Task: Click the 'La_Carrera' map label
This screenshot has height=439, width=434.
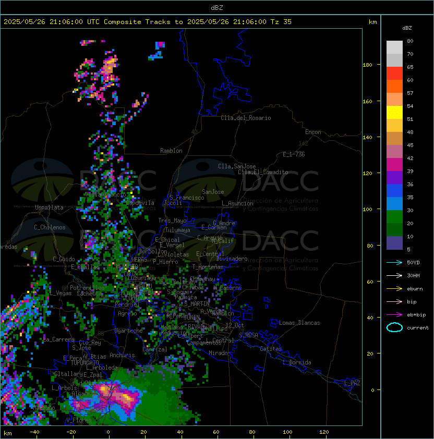Action: 59,339
